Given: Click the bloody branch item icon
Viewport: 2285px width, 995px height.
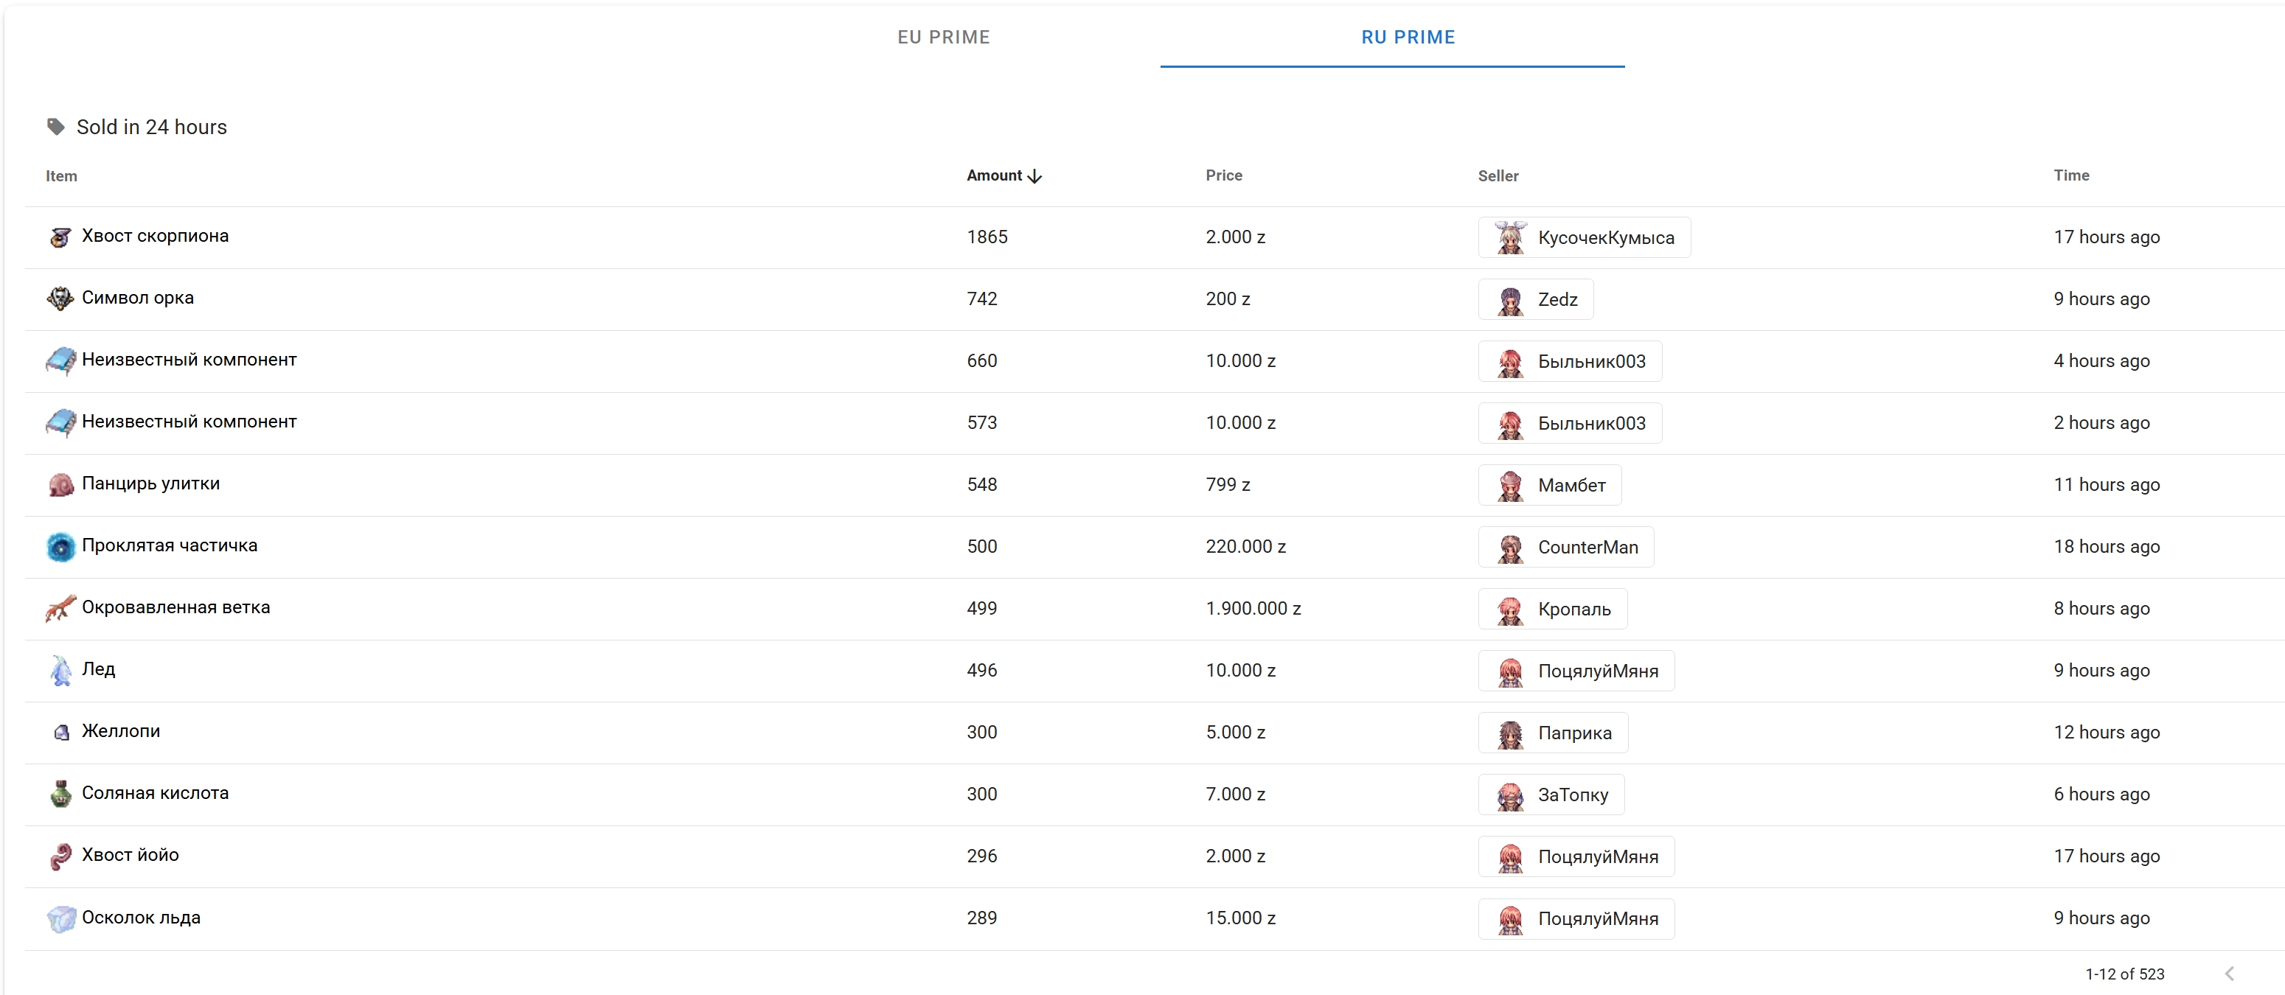Looking at the screenshot, I should (60, 608).
